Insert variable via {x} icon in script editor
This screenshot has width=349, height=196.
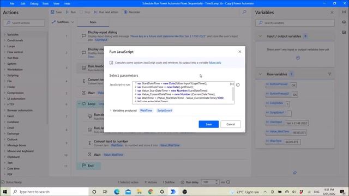(x=232, y=84)
